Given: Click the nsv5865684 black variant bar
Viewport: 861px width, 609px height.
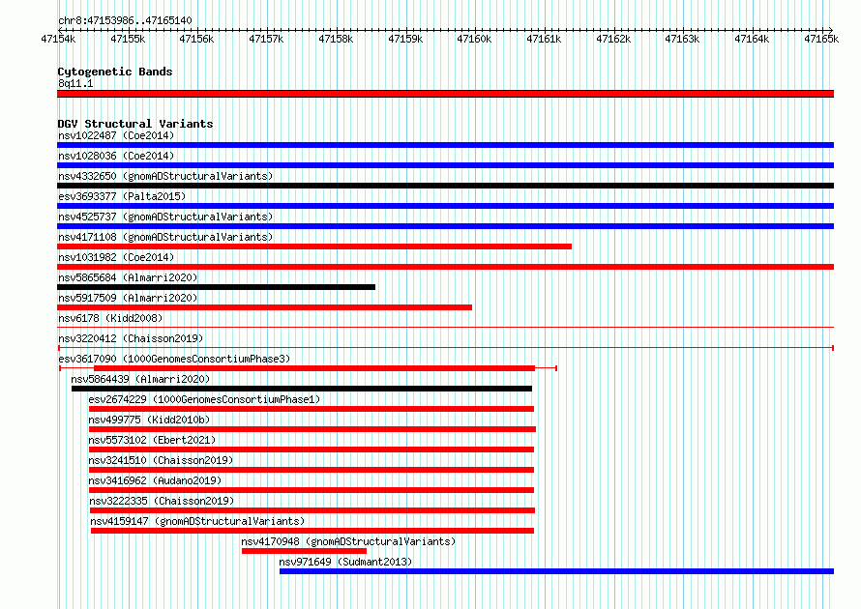Looking at the screenshot, I should 217,287.
